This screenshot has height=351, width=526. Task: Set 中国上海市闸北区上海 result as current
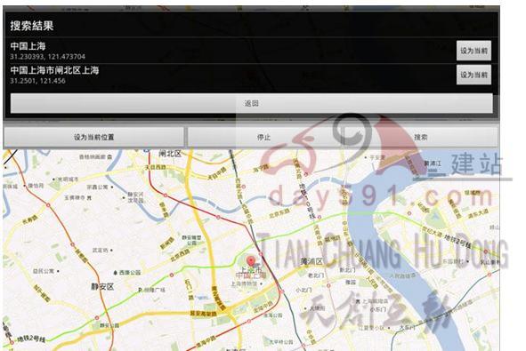(x=473, y=75)
